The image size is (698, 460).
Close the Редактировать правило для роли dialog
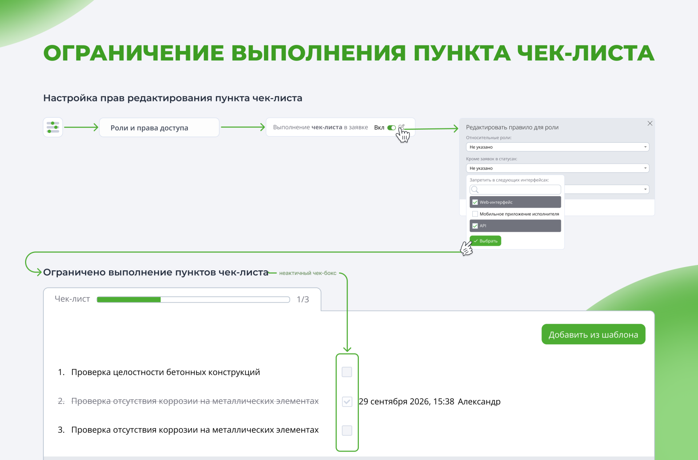pos(650,124)
